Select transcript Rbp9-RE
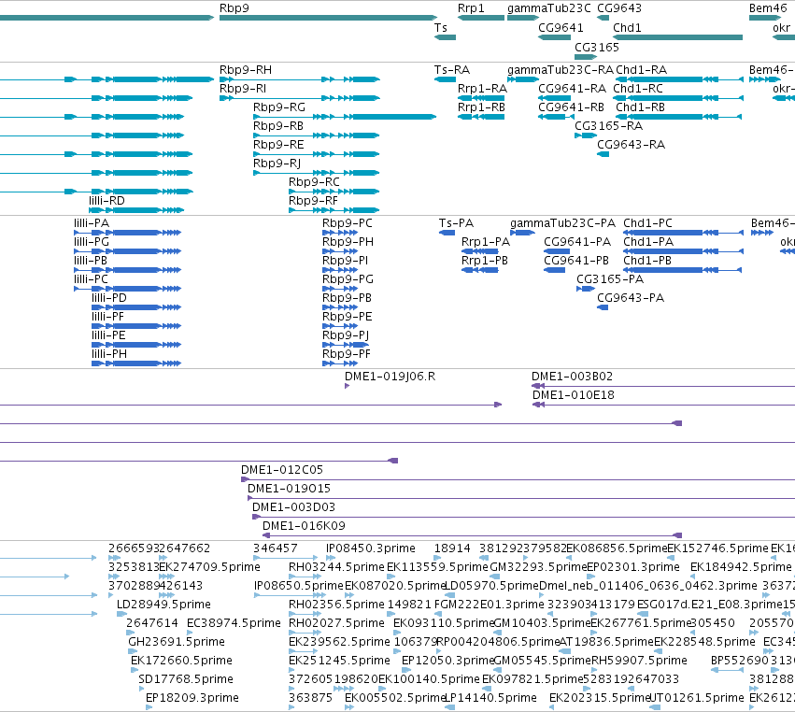Viewport: 795px width, 712px height. pyautogui.click(x=317, y=154)
